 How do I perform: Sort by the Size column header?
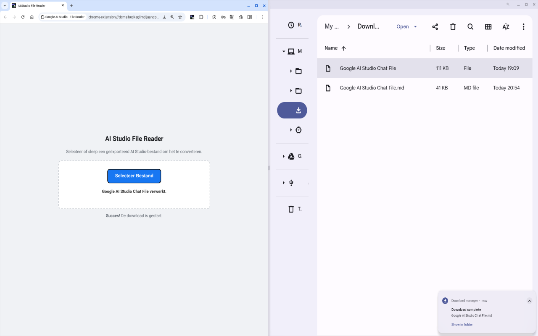(x=440, y=48)
